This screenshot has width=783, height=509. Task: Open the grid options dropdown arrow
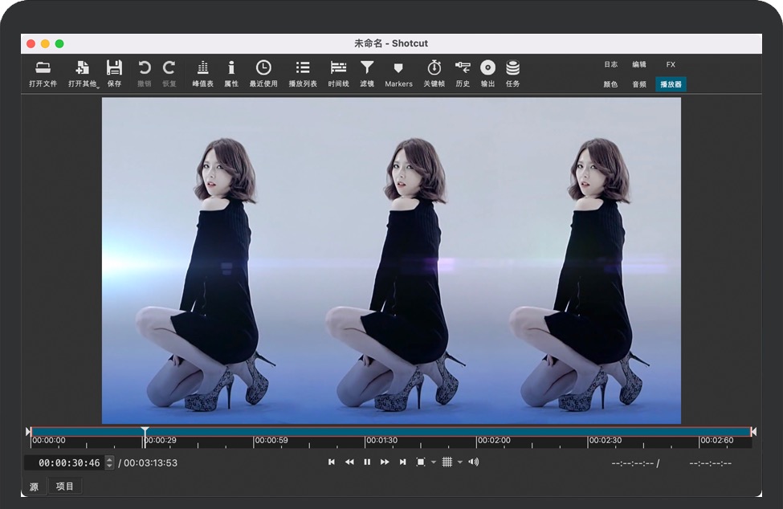460,462
